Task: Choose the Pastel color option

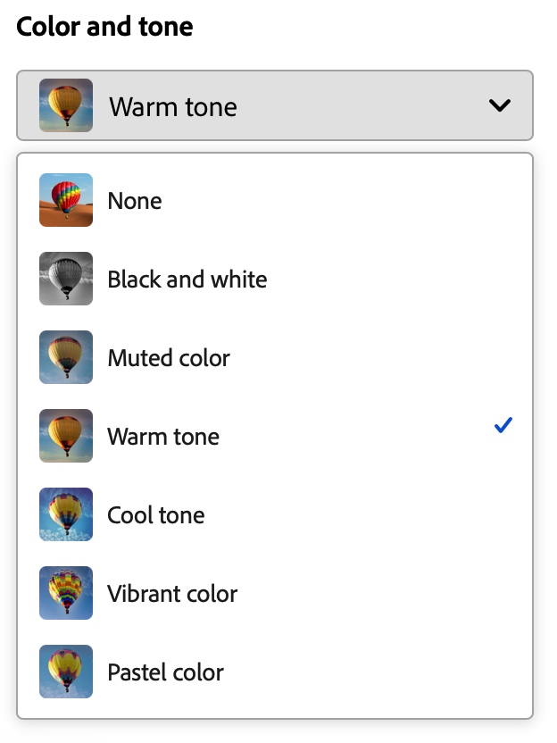Action: (166, 672)
